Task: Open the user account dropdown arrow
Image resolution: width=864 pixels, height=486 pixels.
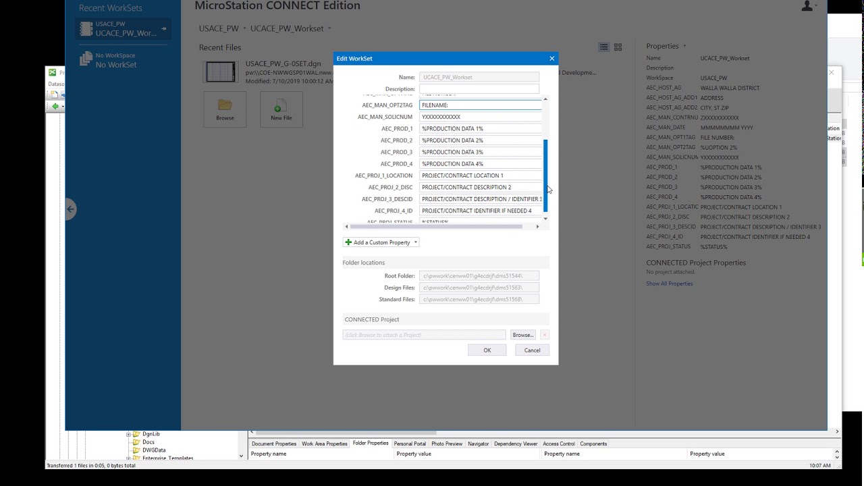Action: [815, 6]
